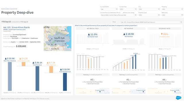The image size is (184, 104).
Task: Click the orange Occupancy Rate down-arrow indicator
Action: pyautogui.click(x=162, y=34)
